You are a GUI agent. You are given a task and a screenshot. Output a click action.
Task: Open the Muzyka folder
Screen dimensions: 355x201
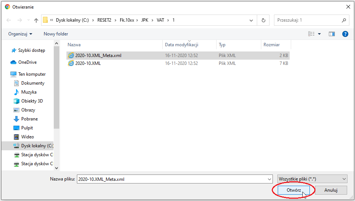[29, 92]
